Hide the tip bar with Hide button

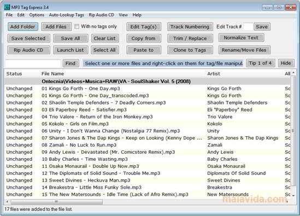[x=286, y=63]
